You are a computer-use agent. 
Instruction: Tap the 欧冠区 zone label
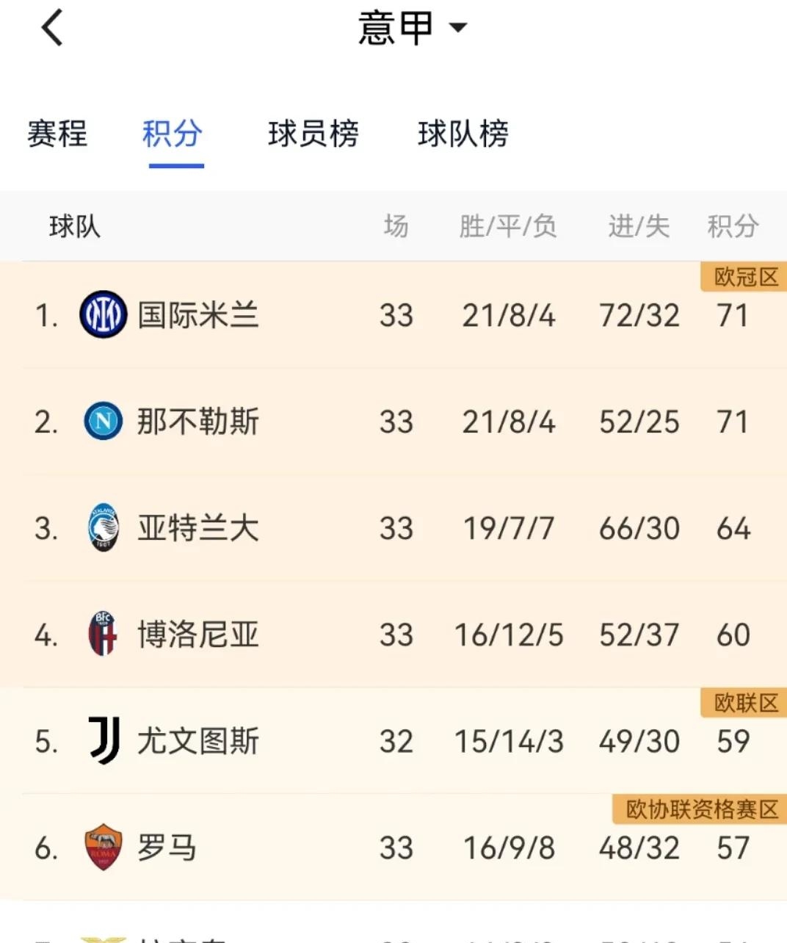[742, 277]
